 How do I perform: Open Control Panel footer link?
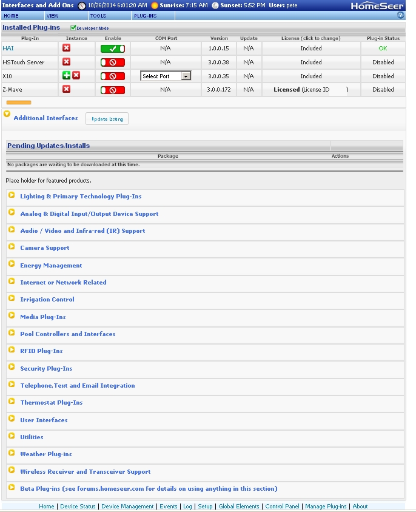pos(282,507)
